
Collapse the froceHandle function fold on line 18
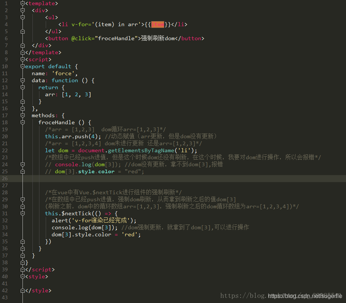tap(22, 122)
